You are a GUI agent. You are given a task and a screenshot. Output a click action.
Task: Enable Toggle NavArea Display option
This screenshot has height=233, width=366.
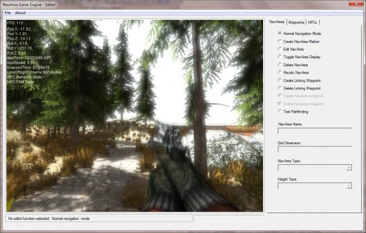[280, 57]
